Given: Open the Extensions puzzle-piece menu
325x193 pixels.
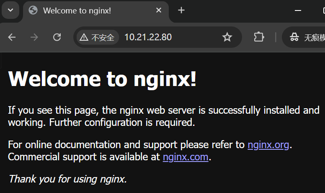Looking at the screenshot, I should (259, 37).
